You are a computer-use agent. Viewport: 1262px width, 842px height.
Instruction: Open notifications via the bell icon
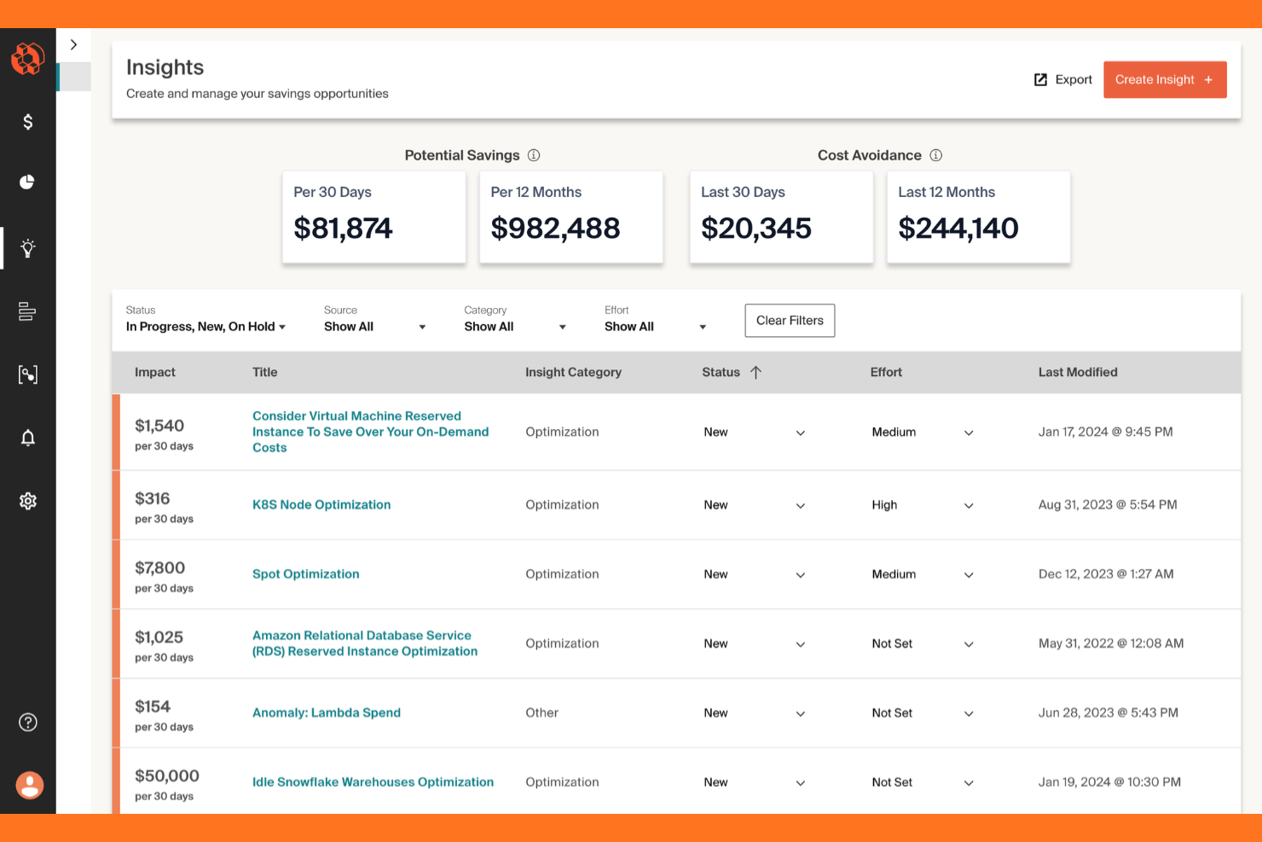point(28,437)
